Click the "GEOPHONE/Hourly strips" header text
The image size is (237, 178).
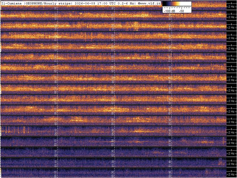[x=48, y=3]
